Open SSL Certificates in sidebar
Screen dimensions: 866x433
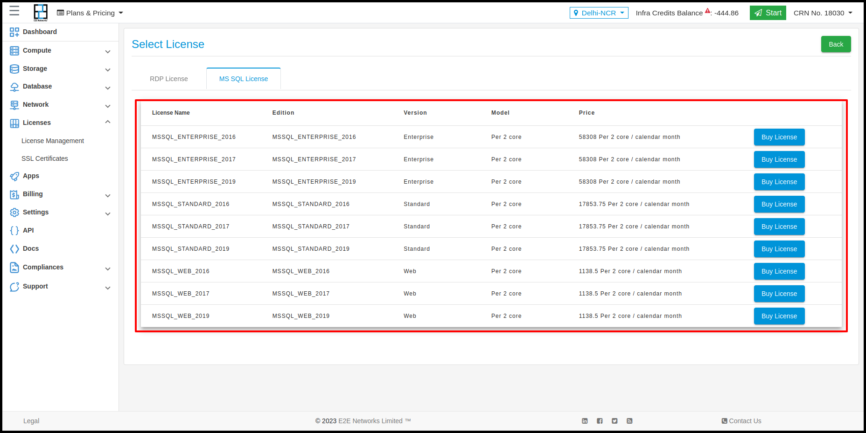click(x=45, y=158)
